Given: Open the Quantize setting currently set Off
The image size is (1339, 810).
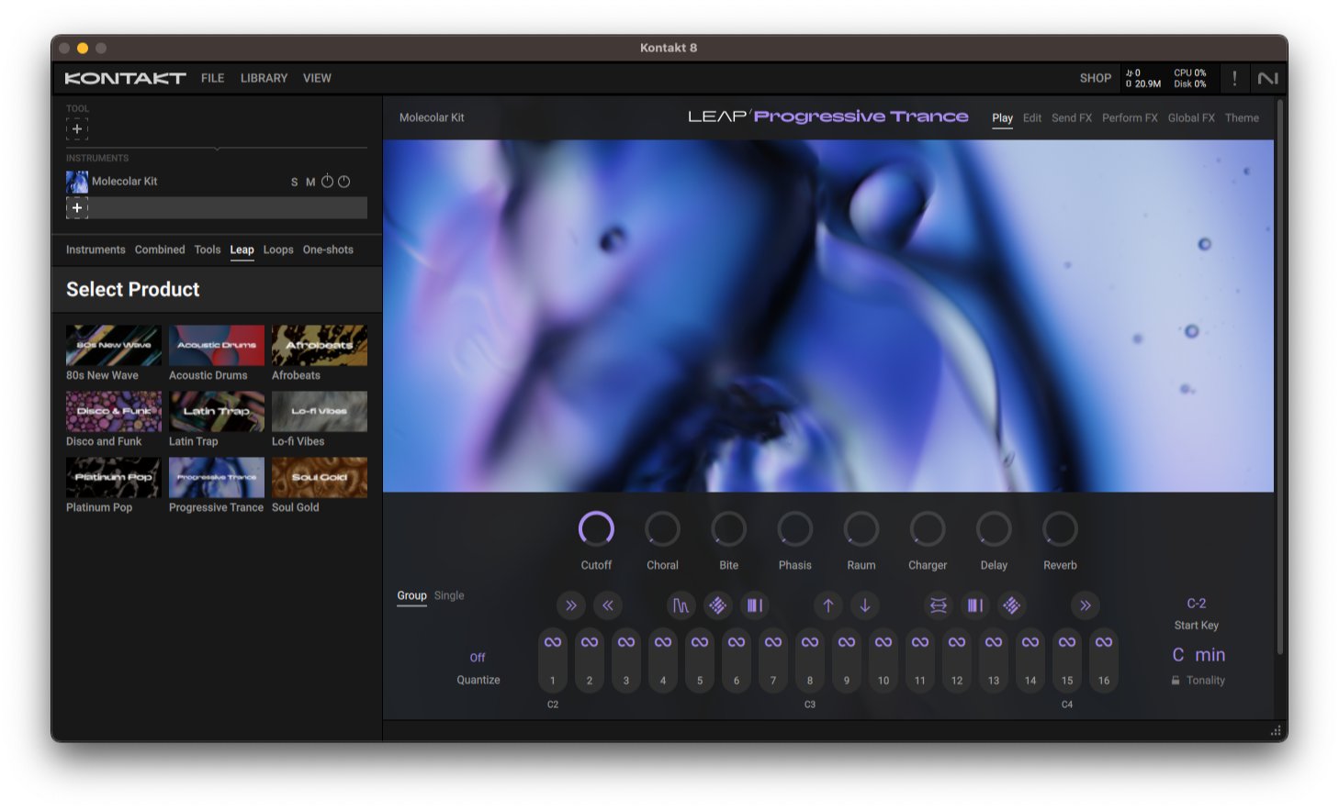Looking at the screenshot, I should click(x=478, y=657).
